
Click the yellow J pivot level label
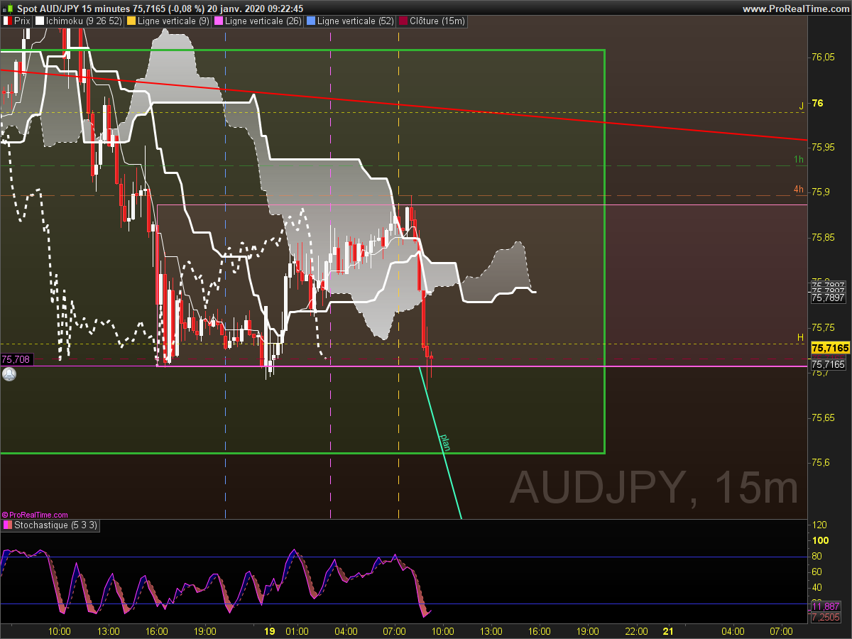pyautogui.click(x=802, y=106)
